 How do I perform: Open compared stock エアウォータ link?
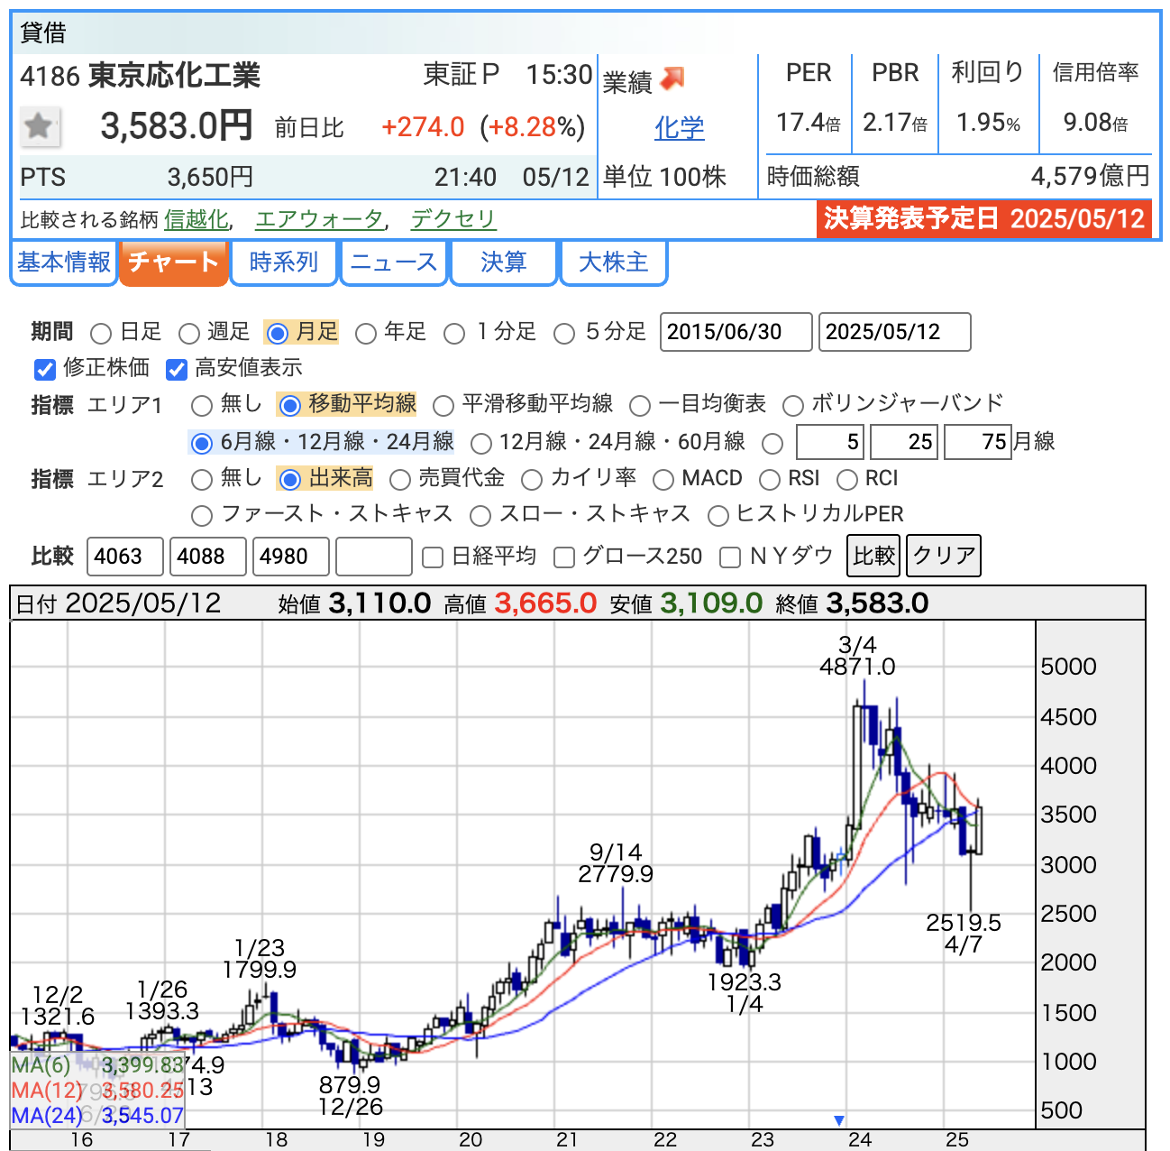coord(320,219)
